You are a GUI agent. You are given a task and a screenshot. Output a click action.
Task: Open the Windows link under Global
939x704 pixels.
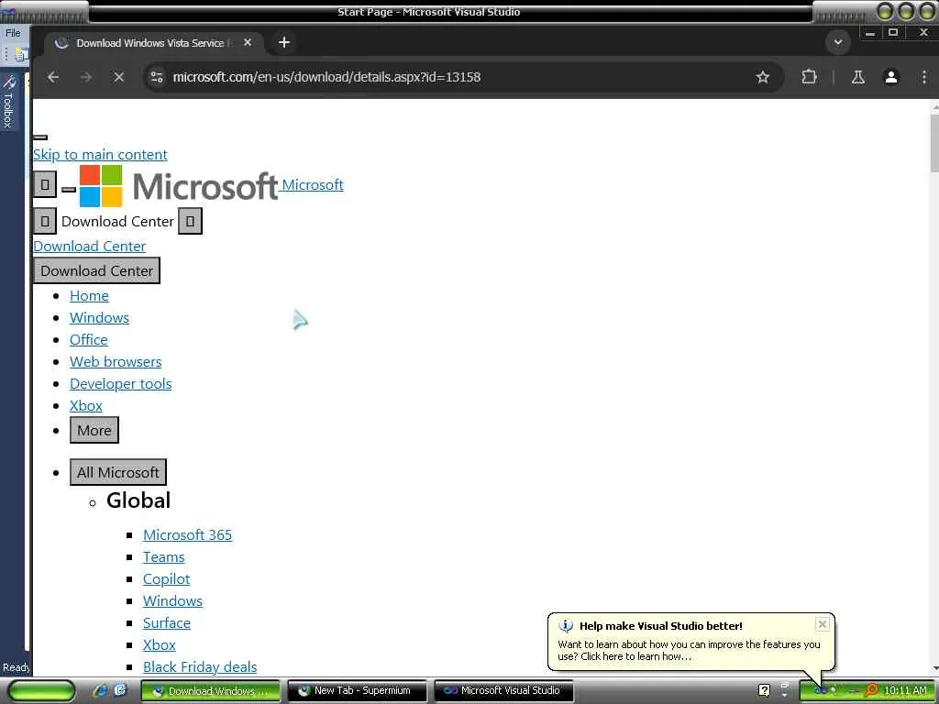pyautogui.click(x=172, y=601)
